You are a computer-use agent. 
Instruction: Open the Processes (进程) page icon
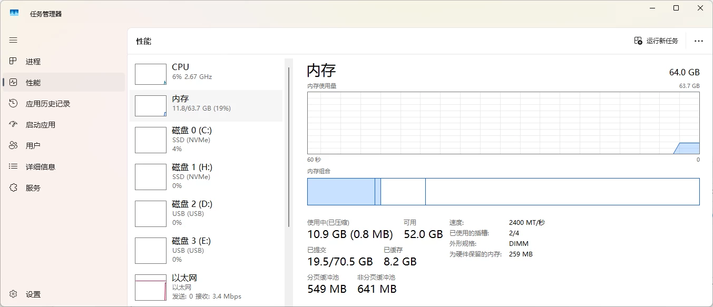point(14,62)
